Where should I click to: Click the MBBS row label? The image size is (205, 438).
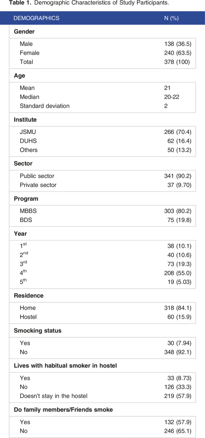pyautogui.click(x=28, y=211)
